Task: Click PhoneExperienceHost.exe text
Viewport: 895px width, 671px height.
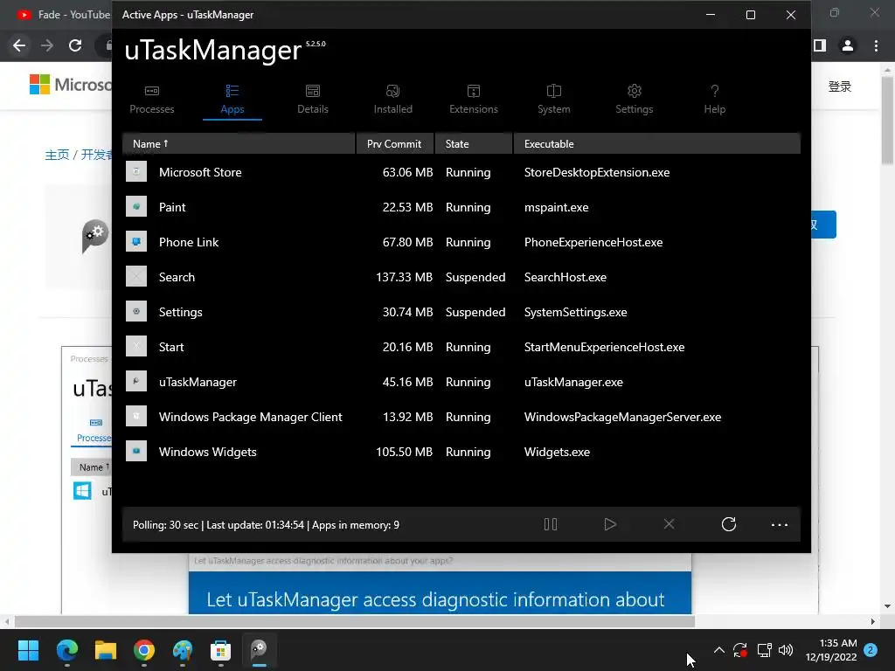Action: pos(593,242)
